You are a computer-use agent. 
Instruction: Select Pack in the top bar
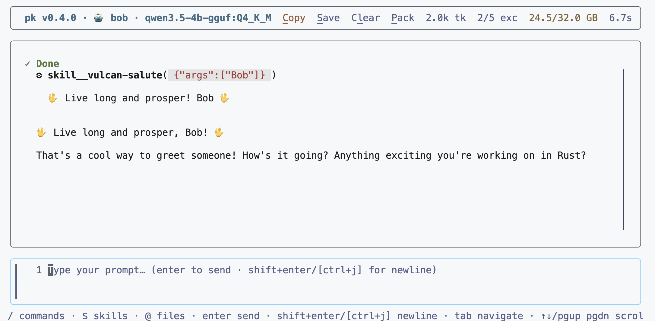[x=403, y=18]
